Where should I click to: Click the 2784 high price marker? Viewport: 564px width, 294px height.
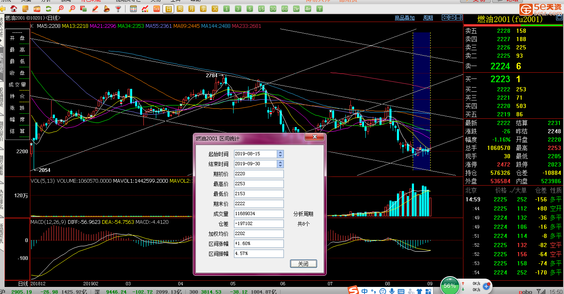tap(212, 76)
